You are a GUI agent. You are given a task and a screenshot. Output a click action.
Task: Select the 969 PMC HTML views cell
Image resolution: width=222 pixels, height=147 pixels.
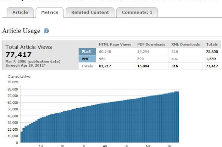pyautogui.click(x=115, y=59)
